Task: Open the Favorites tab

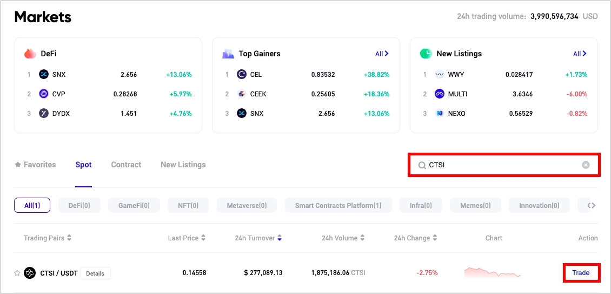Action: (x=35, y=165)
